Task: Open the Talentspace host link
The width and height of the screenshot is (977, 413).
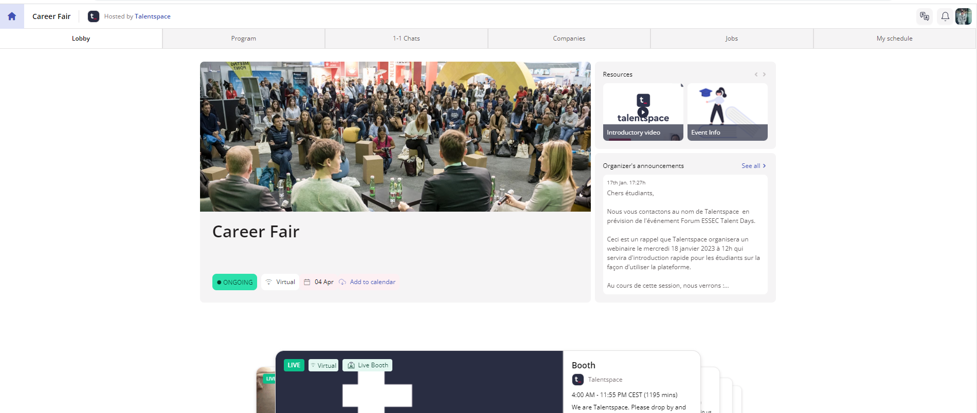Action: [x=153, y=16]
